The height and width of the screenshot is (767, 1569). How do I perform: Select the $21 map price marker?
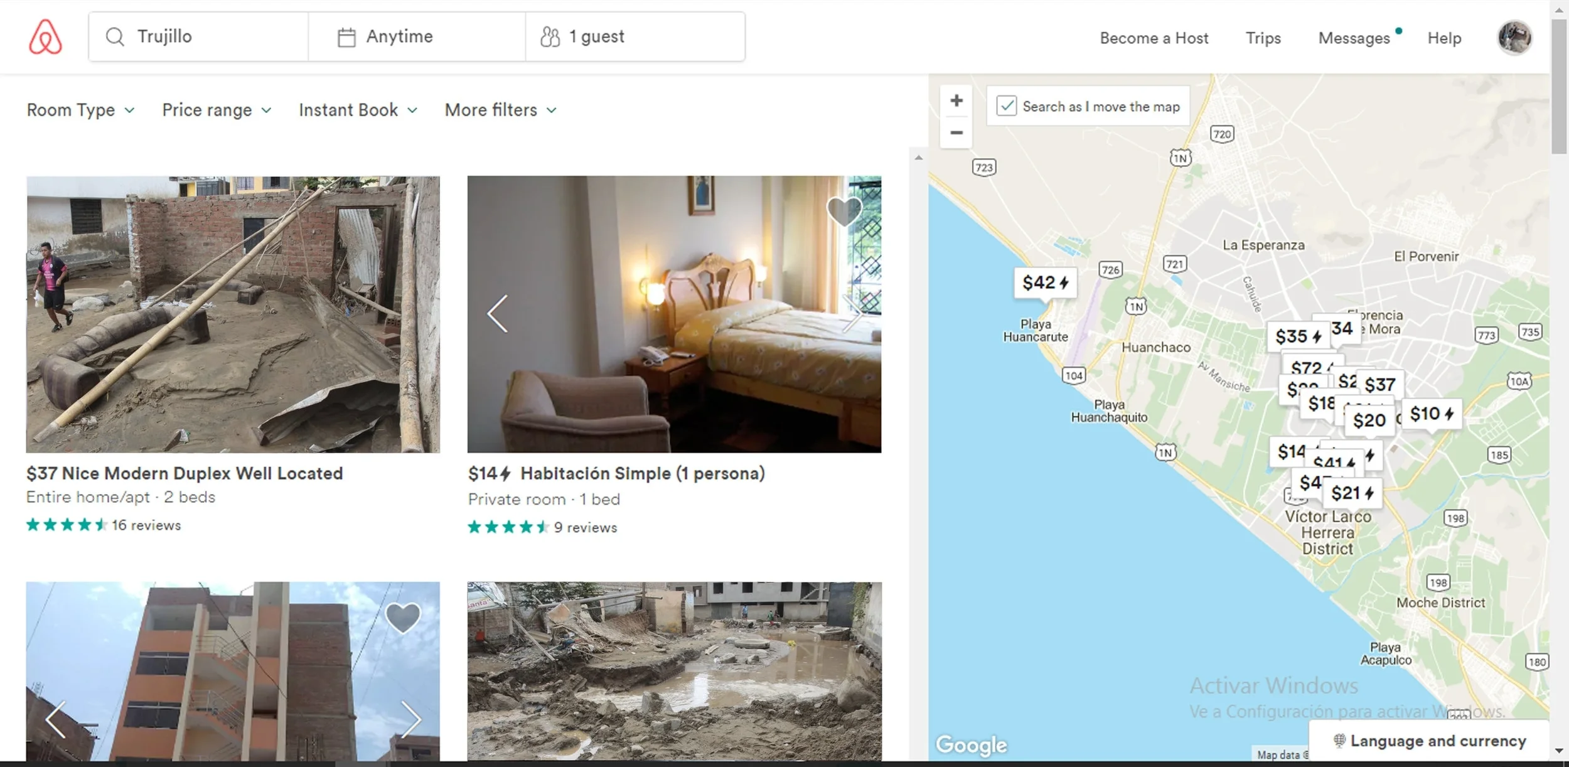[1352, 493]
